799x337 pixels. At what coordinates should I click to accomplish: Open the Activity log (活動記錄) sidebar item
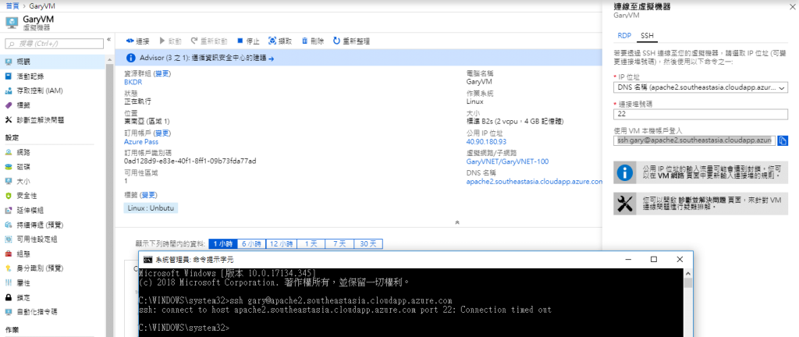point(53,76)
